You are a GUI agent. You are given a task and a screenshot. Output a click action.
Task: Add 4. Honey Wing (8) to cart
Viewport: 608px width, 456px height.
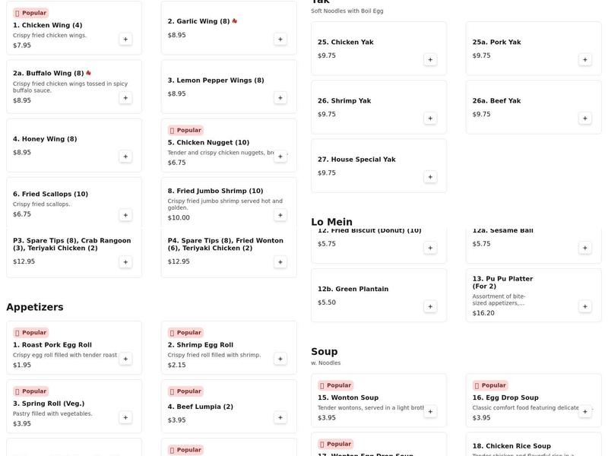point(125,157)
